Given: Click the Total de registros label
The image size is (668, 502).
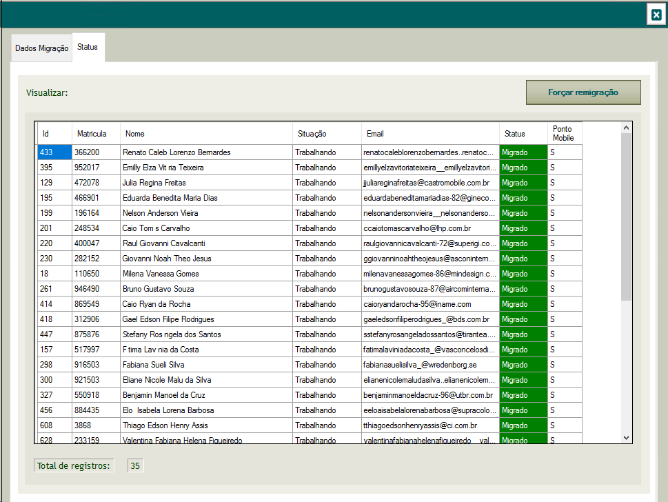Looking at the screenshot, I should 73,465.
